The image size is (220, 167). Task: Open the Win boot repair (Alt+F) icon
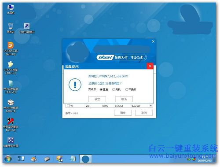click(11, 106)
